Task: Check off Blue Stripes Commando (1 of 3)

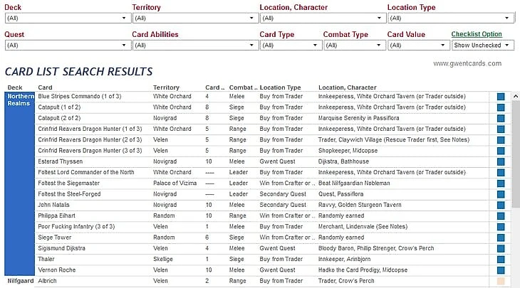Action: [x=501, y=96]
